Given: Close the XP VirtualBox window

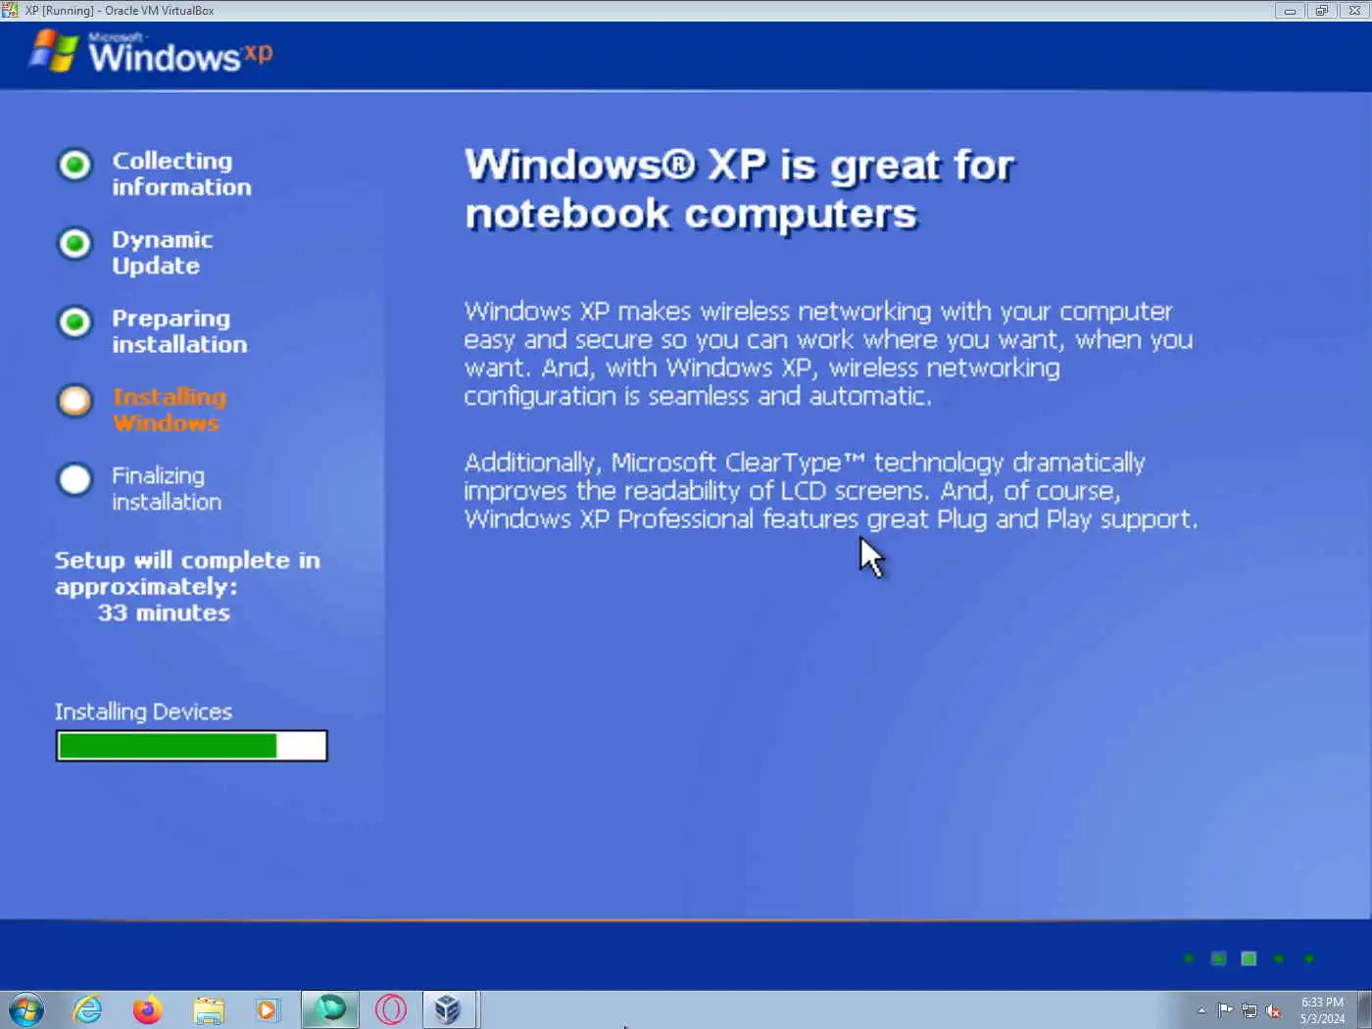Looking at the screenshot, I should click(x=1353, y=10).
